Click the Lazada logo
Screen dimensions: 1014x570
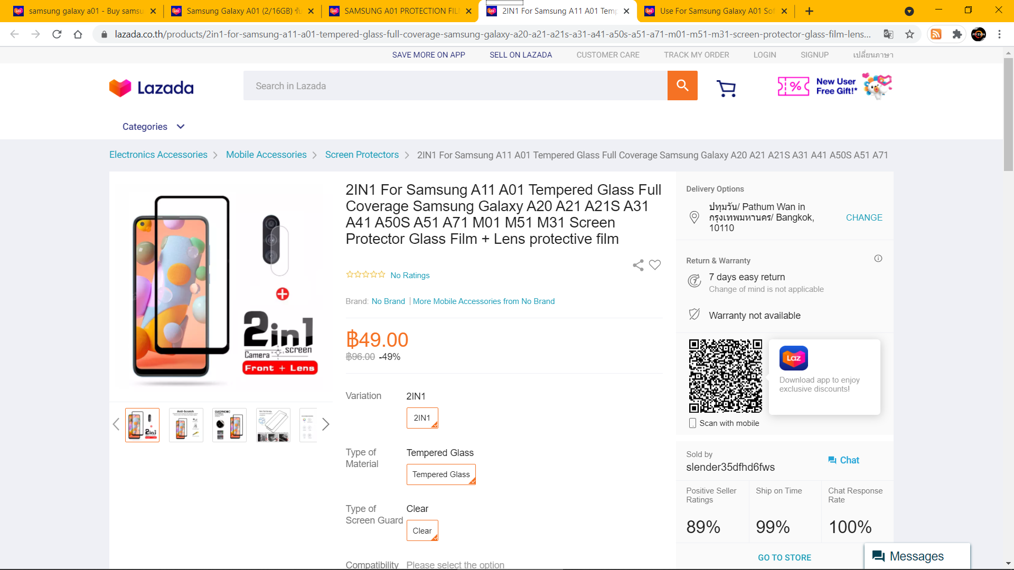coord(152,88)
